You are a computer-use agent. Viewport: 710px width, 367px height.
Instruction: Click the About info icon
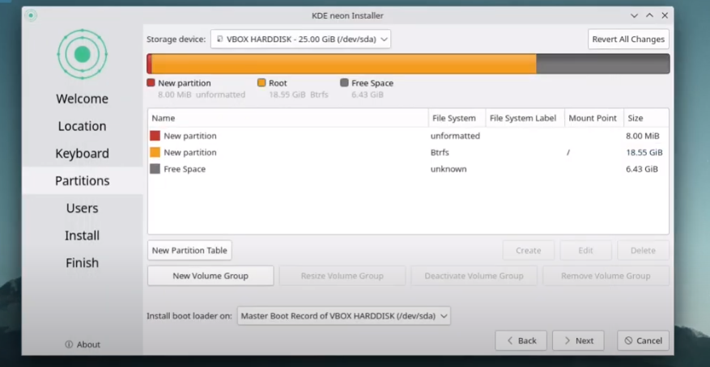tap(69, 344)
